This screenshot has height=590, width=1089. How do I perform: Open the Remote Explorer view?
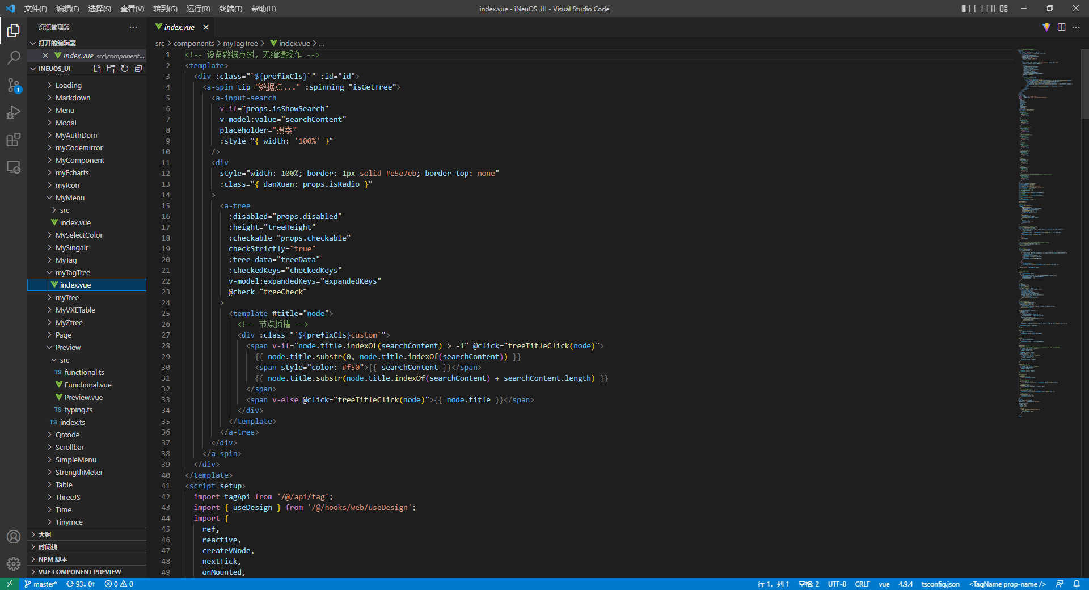click(14, 167)
